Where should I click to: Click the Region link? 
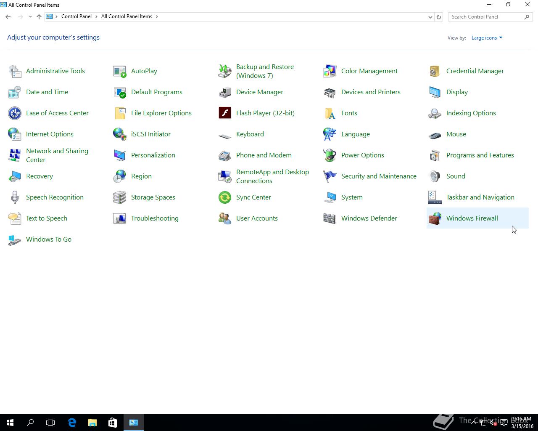(141, 176)
